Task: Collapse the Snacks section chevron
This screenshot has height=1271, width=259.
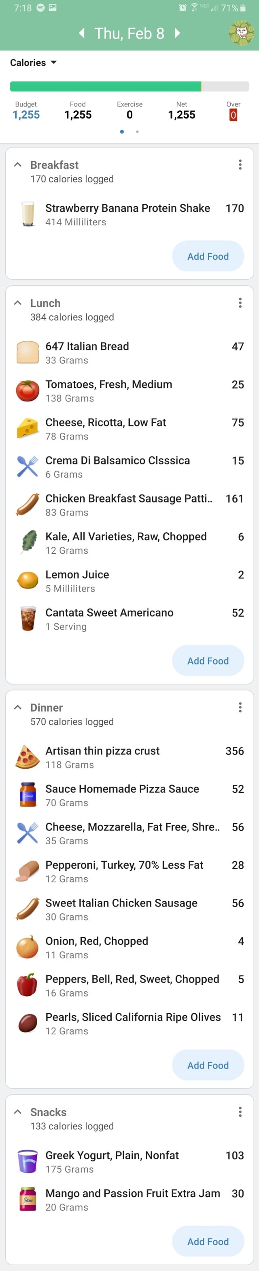Action: pyautogui.click(x=18, y=1111)
